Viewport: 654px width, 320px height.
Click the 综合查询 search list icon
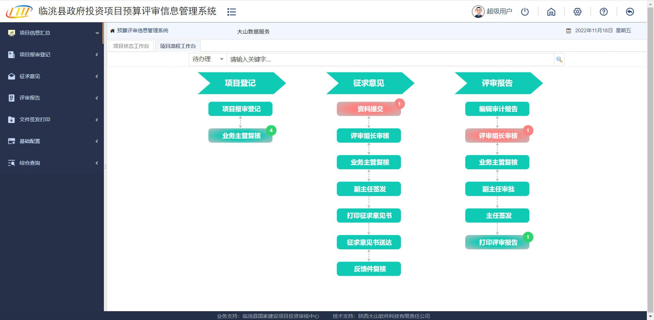pos(12,163)
